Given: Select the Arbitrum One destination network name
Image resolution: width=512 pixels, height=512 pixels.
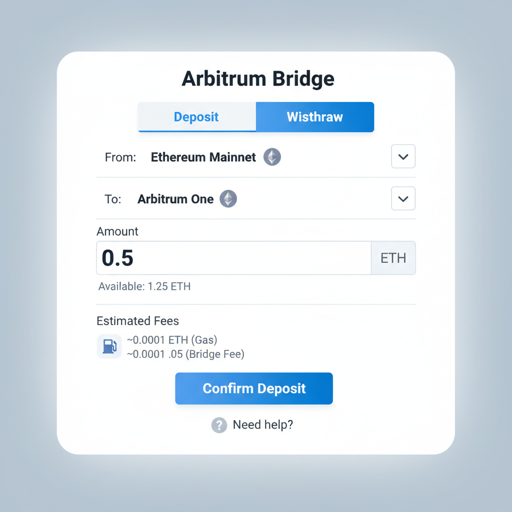Looking at the screenshot, I should (x=175, y=198).
